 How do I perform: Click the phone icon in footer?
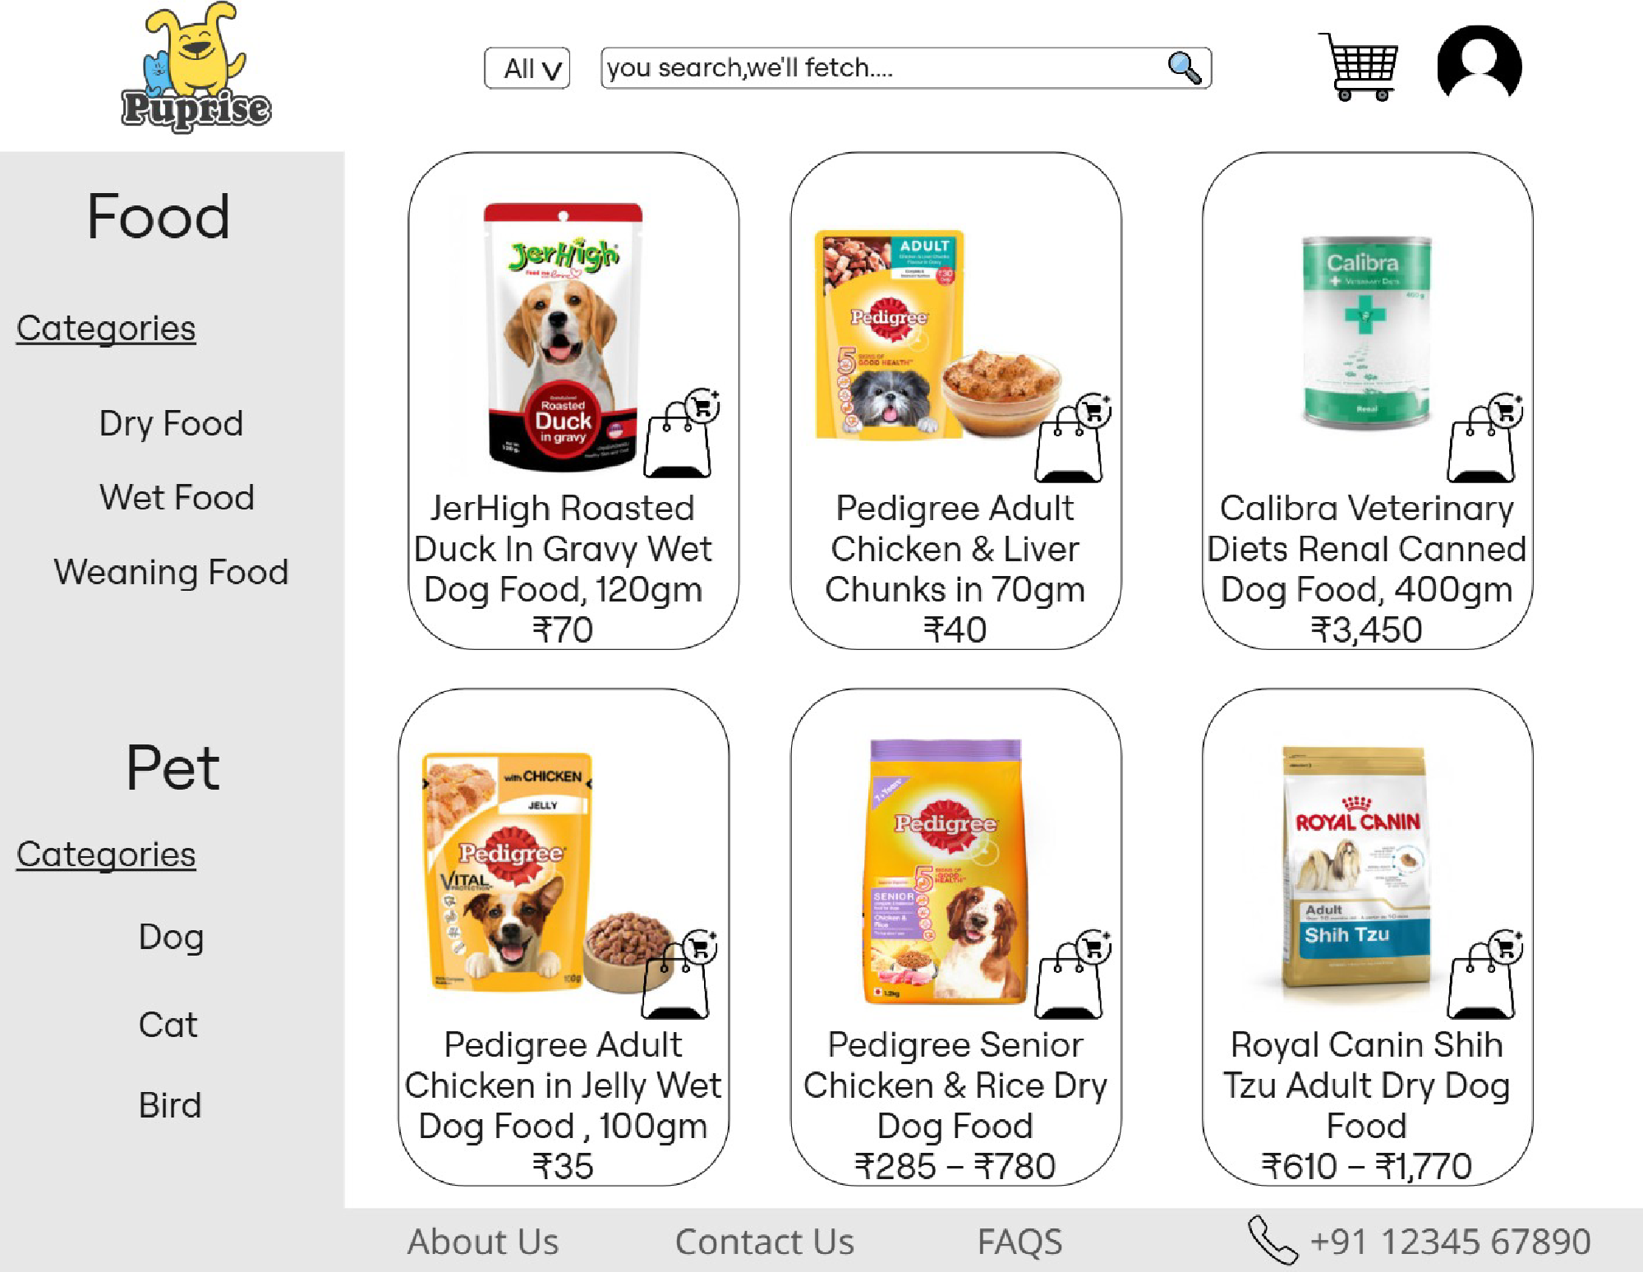click(1272, 1240)
